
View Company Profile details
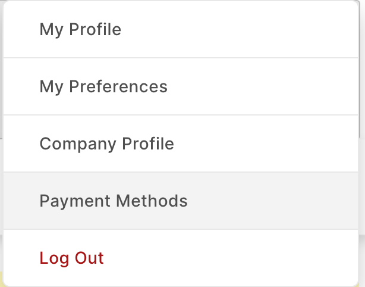(x=181, y=143)
